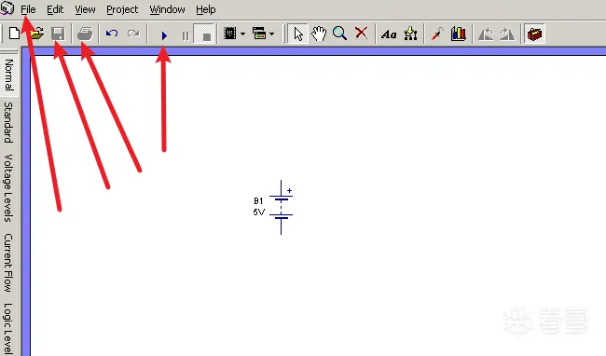Select the B1 battery symbol
This screenshot has width=606, height=356.
(281, 207)
